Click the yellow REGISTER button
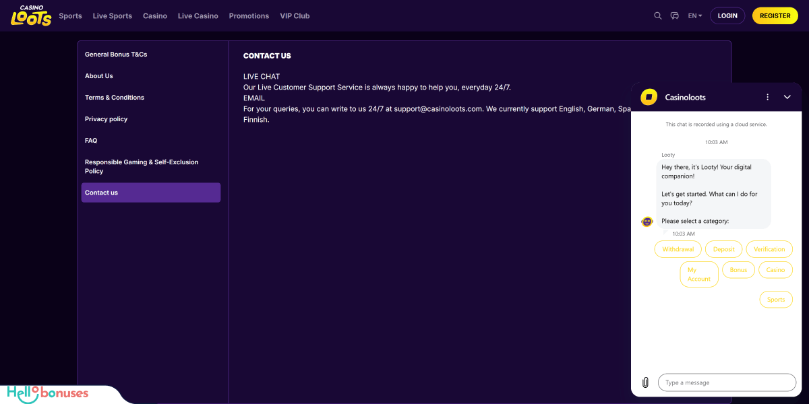This screenshot has height=404, width=809. 775,15
